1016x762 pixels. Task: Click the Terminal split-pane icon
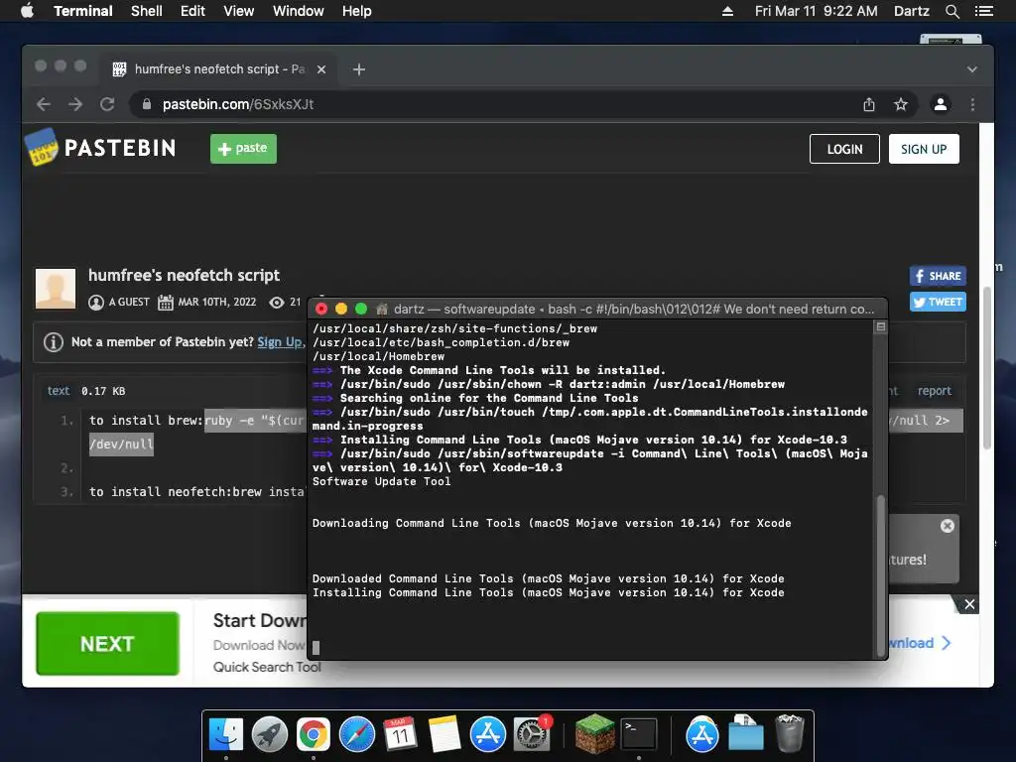pos(881,327)
